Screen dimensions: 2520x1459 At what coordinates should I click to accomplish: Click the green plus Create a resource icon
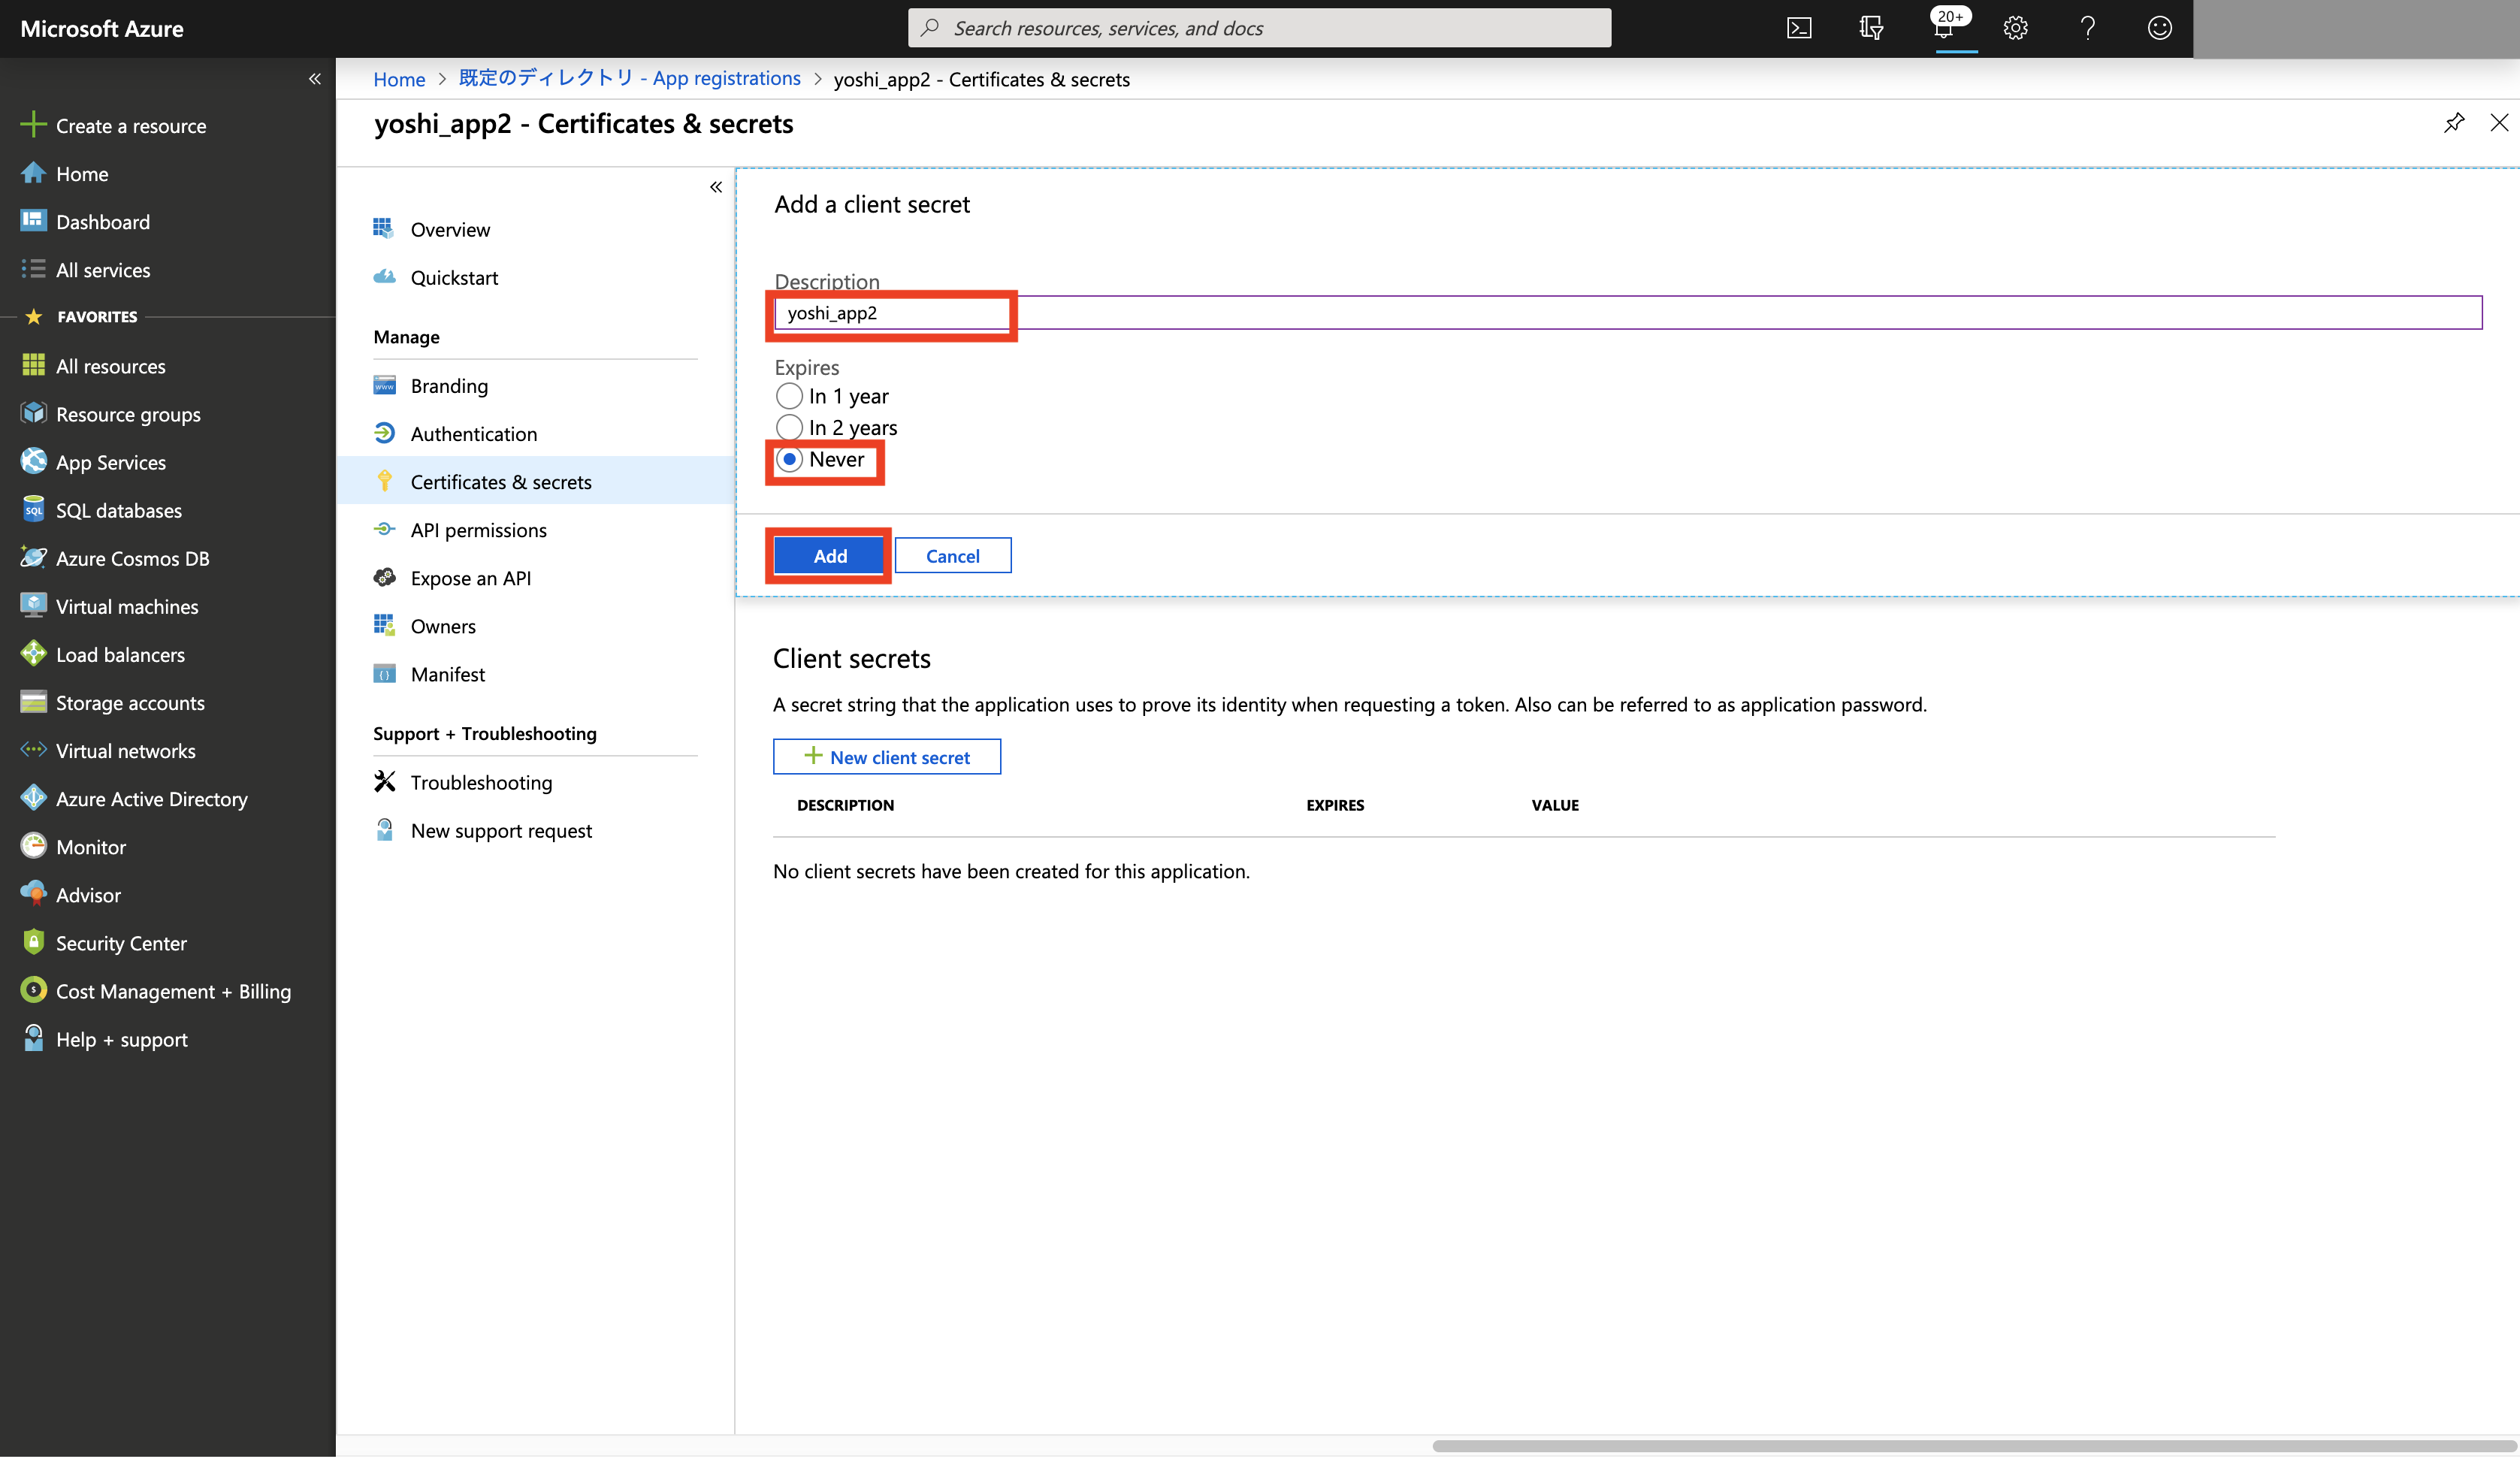click(x=33, y=124)
